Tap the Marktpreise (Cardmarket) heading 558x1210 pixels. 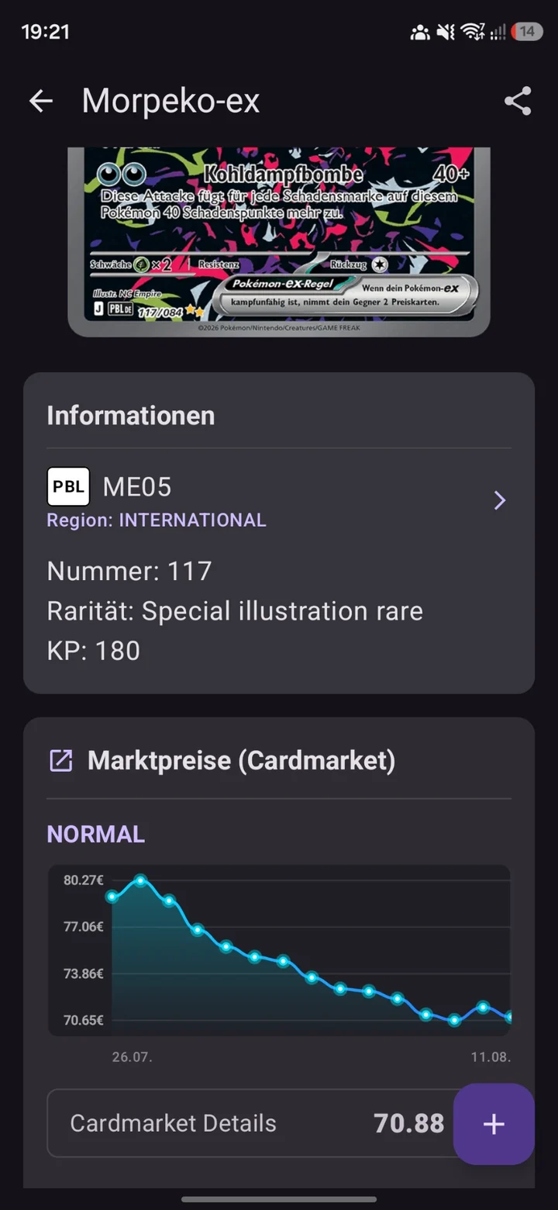click(242, 761)
